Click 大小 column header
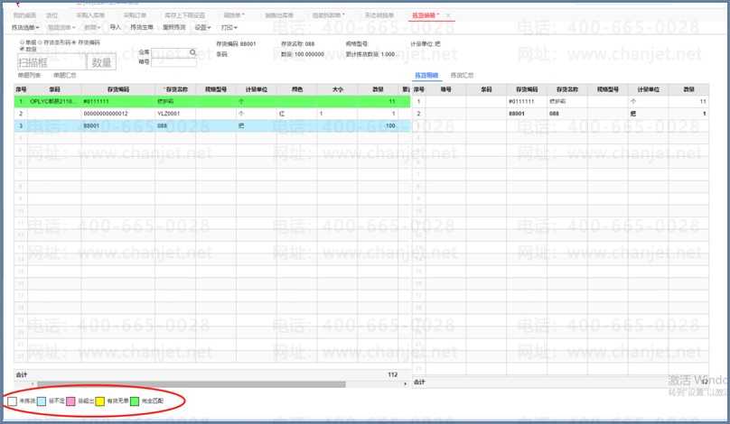730x424 pixels. click(338, 89)
